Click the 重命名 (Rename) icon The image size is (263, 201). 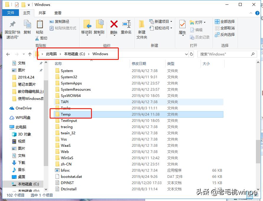[126, 26]
